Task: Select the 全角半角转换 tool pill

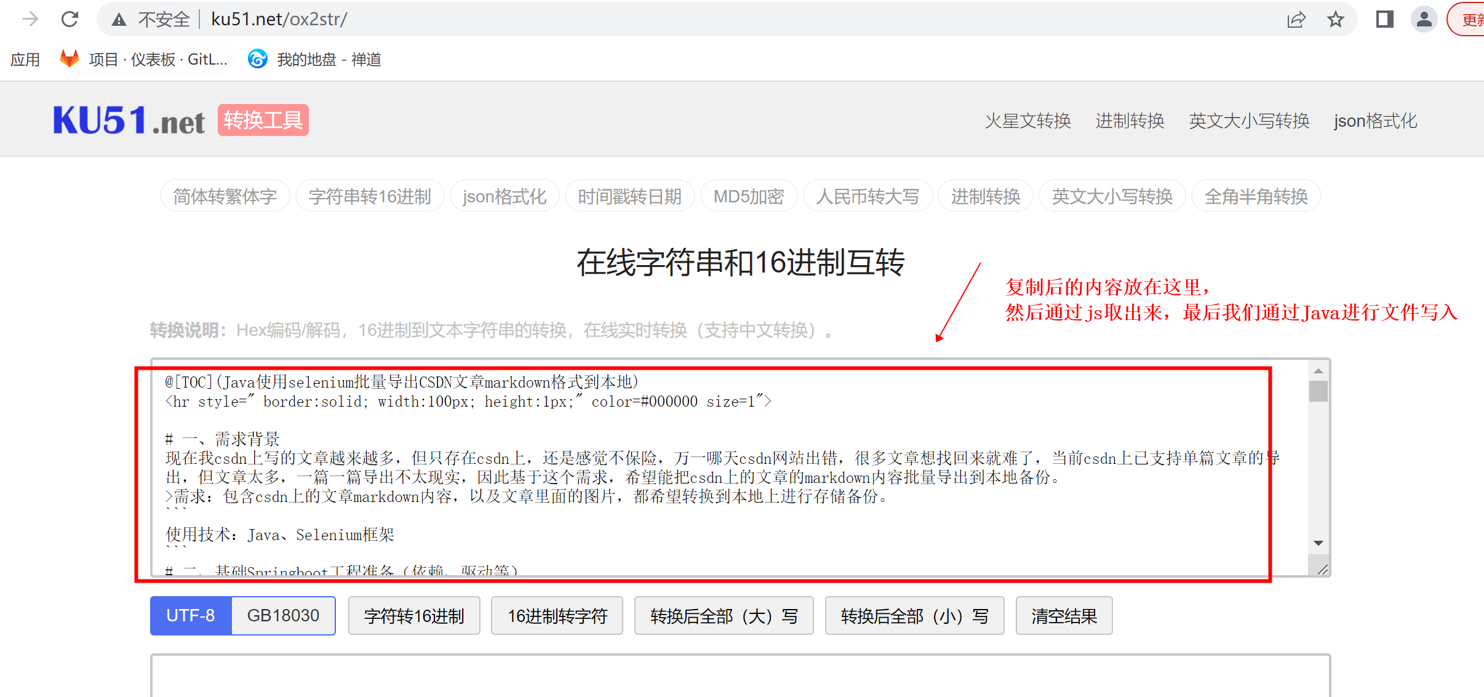Action: point(1256,196)
